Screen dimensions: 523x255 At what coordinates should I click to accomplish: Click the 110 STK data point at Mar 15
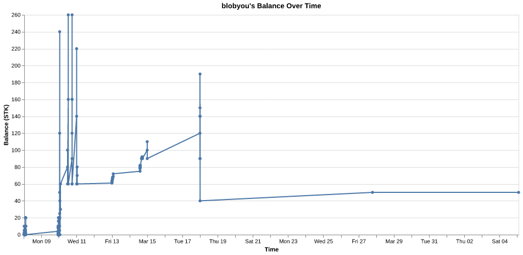[147, 142]
